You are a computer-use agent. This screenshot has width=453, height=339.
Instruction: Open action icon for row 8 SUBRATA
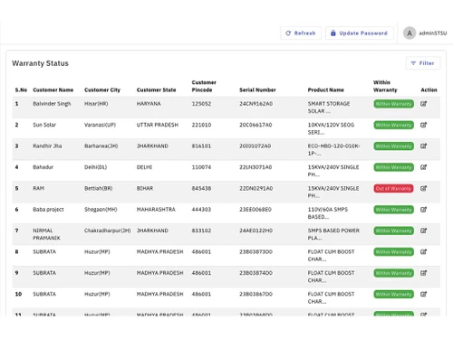[x=423, y=251]
